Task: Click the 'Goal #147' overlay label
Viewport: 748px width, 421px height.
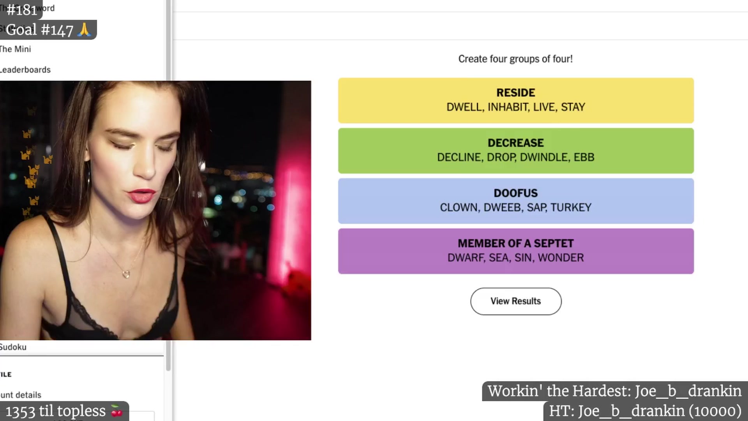Action: 48,30
